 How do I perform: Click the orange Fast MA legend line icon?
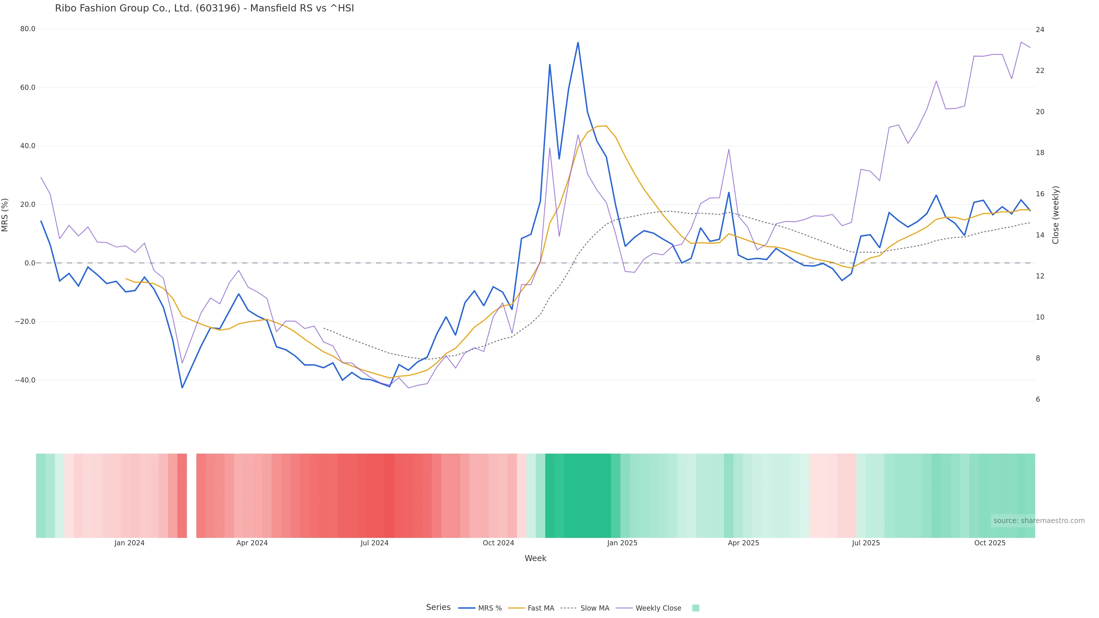point(516,608)
